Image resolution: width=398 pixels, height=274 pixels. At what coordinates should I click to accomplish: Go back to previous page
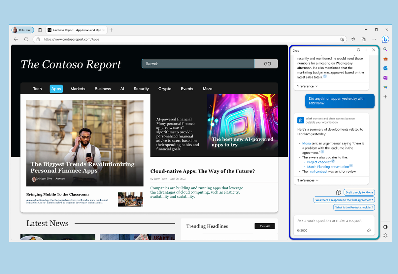(x=16, y=39)
